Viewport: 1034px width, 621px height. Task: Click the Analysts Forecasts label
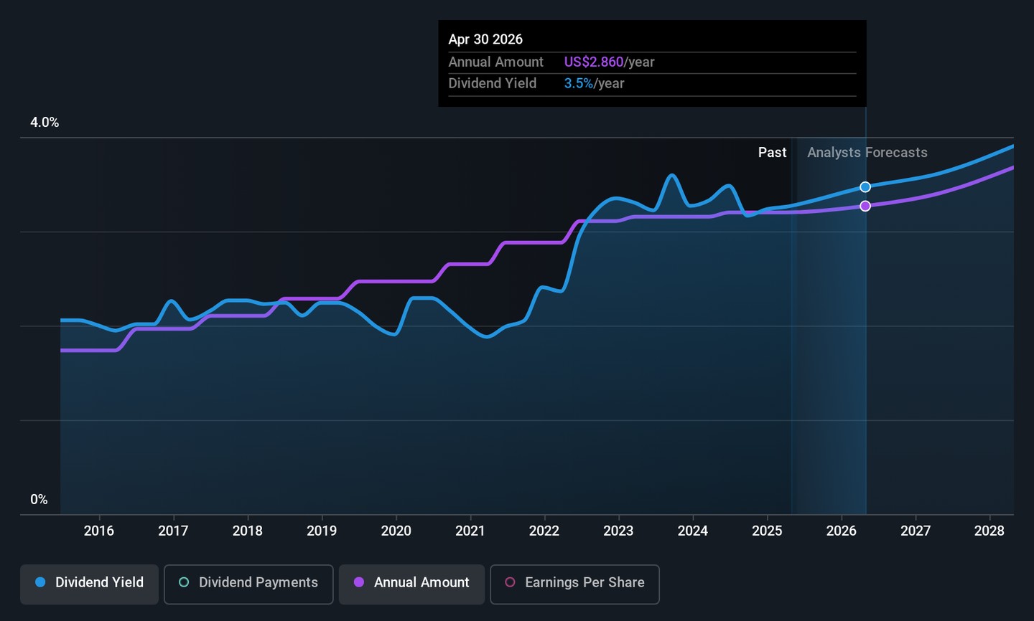click(867, 153)
